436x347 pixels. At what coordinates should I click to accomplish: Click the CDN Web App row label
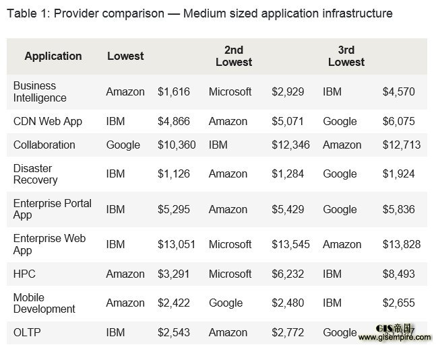(48, 122)
